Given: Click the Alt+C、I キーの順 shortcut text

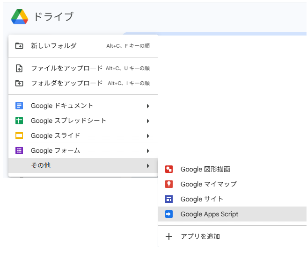Looking at the screenshot, I should 129,84.
